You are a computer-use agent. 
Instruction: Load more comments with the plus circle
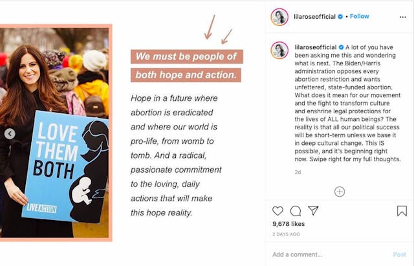coord(340,192)
